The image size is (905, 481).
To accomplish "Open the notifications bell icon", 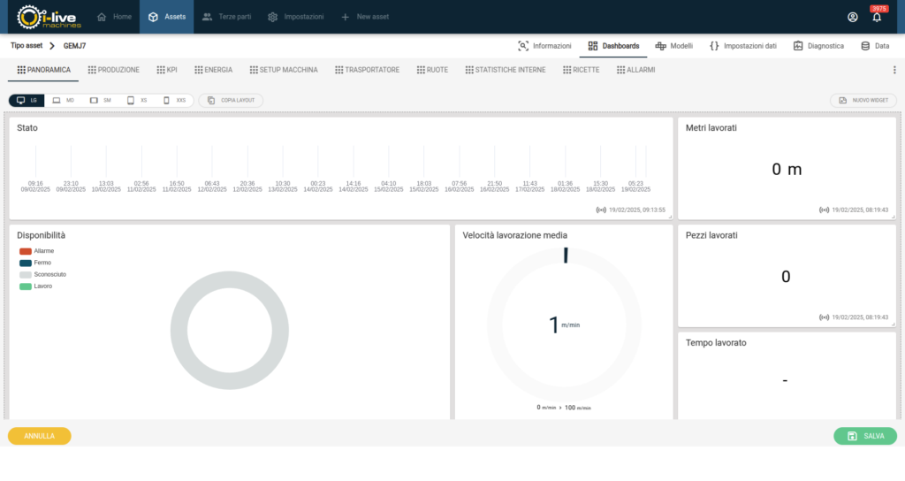I will [877, 18].
